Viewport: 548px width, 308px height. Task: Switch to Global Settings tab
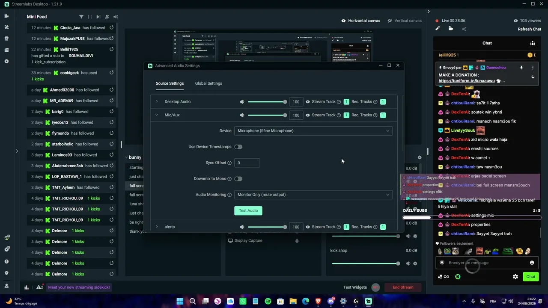[x=208, y=83]
